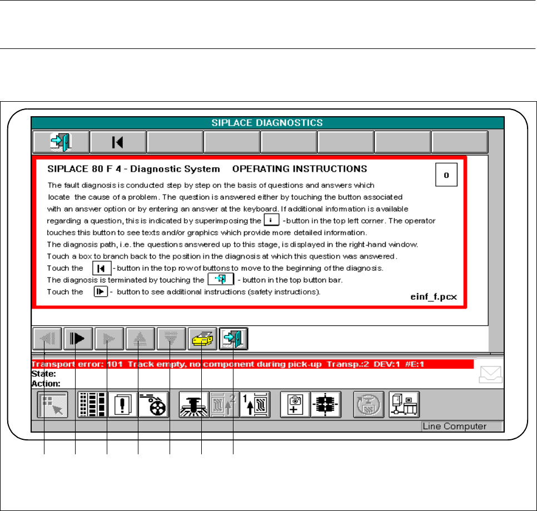Viewport: 537px width, 511px height.
Task: Open the grid table layout icon
Action: click(92, 405)
